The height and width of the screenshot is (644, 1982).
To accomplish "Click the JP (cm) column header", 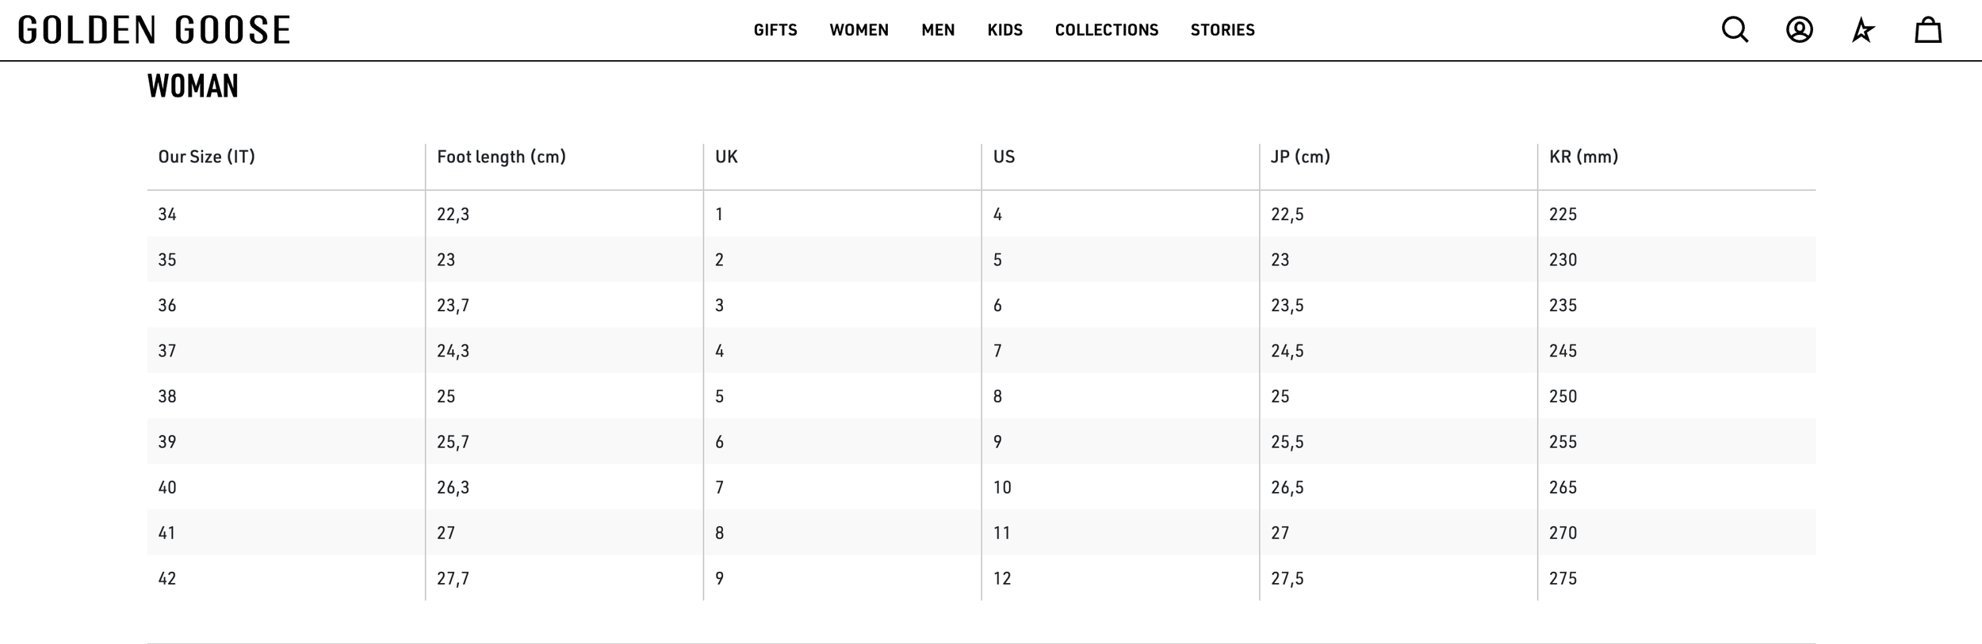I will coord(1300,157).
